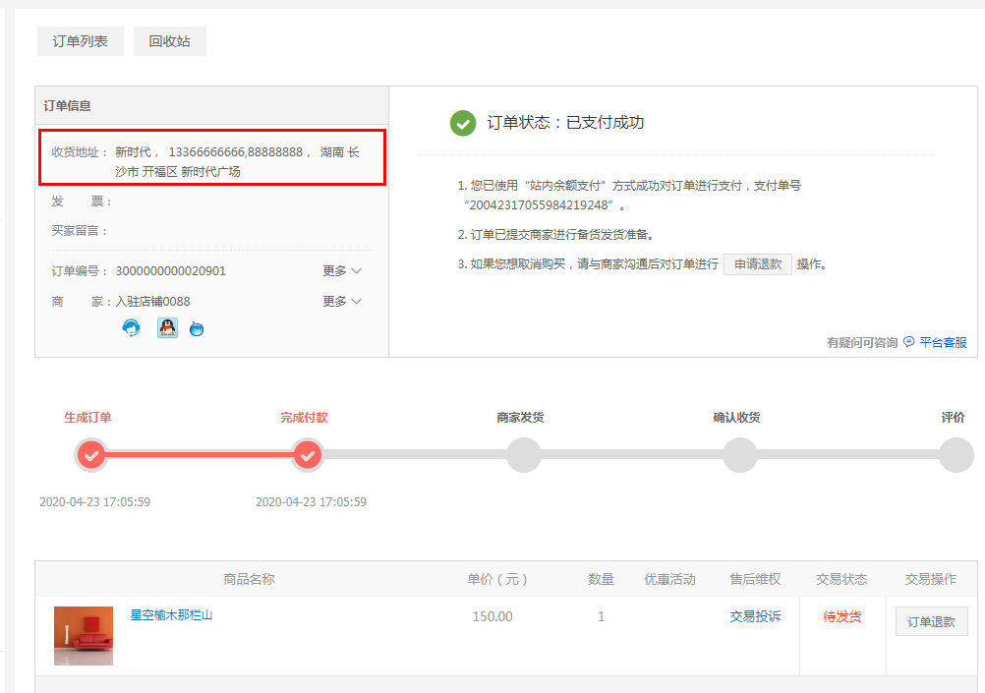Image resolution: width=985 pixels, height=693 pixels.
Task: Expand 更多 next to order number
Action: [x=342, y=271]
